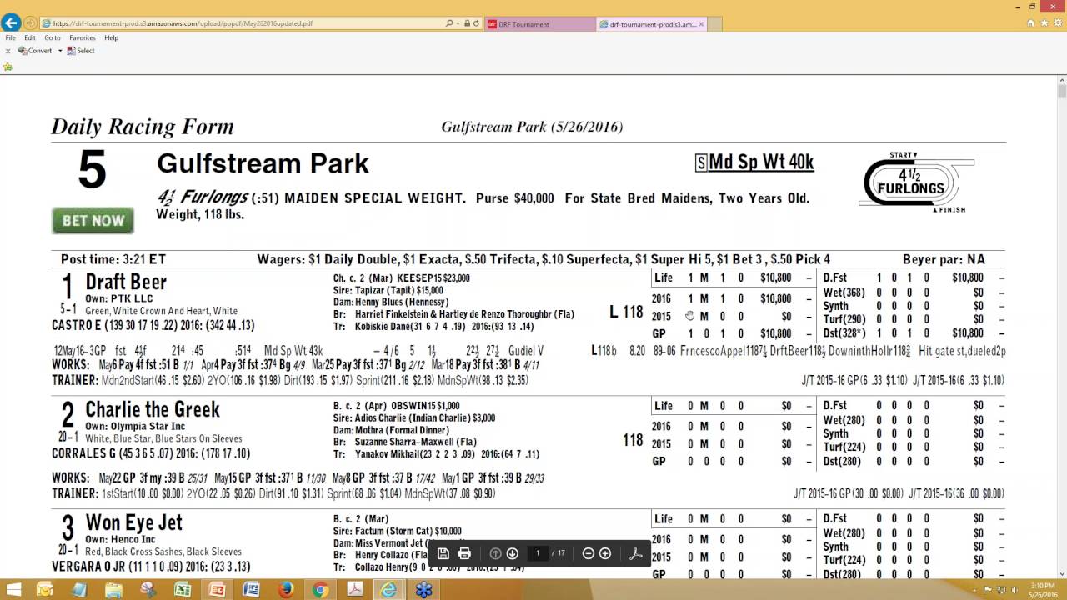
Task: Switch to the DRF Tournament tab
Action: [540, 24]
